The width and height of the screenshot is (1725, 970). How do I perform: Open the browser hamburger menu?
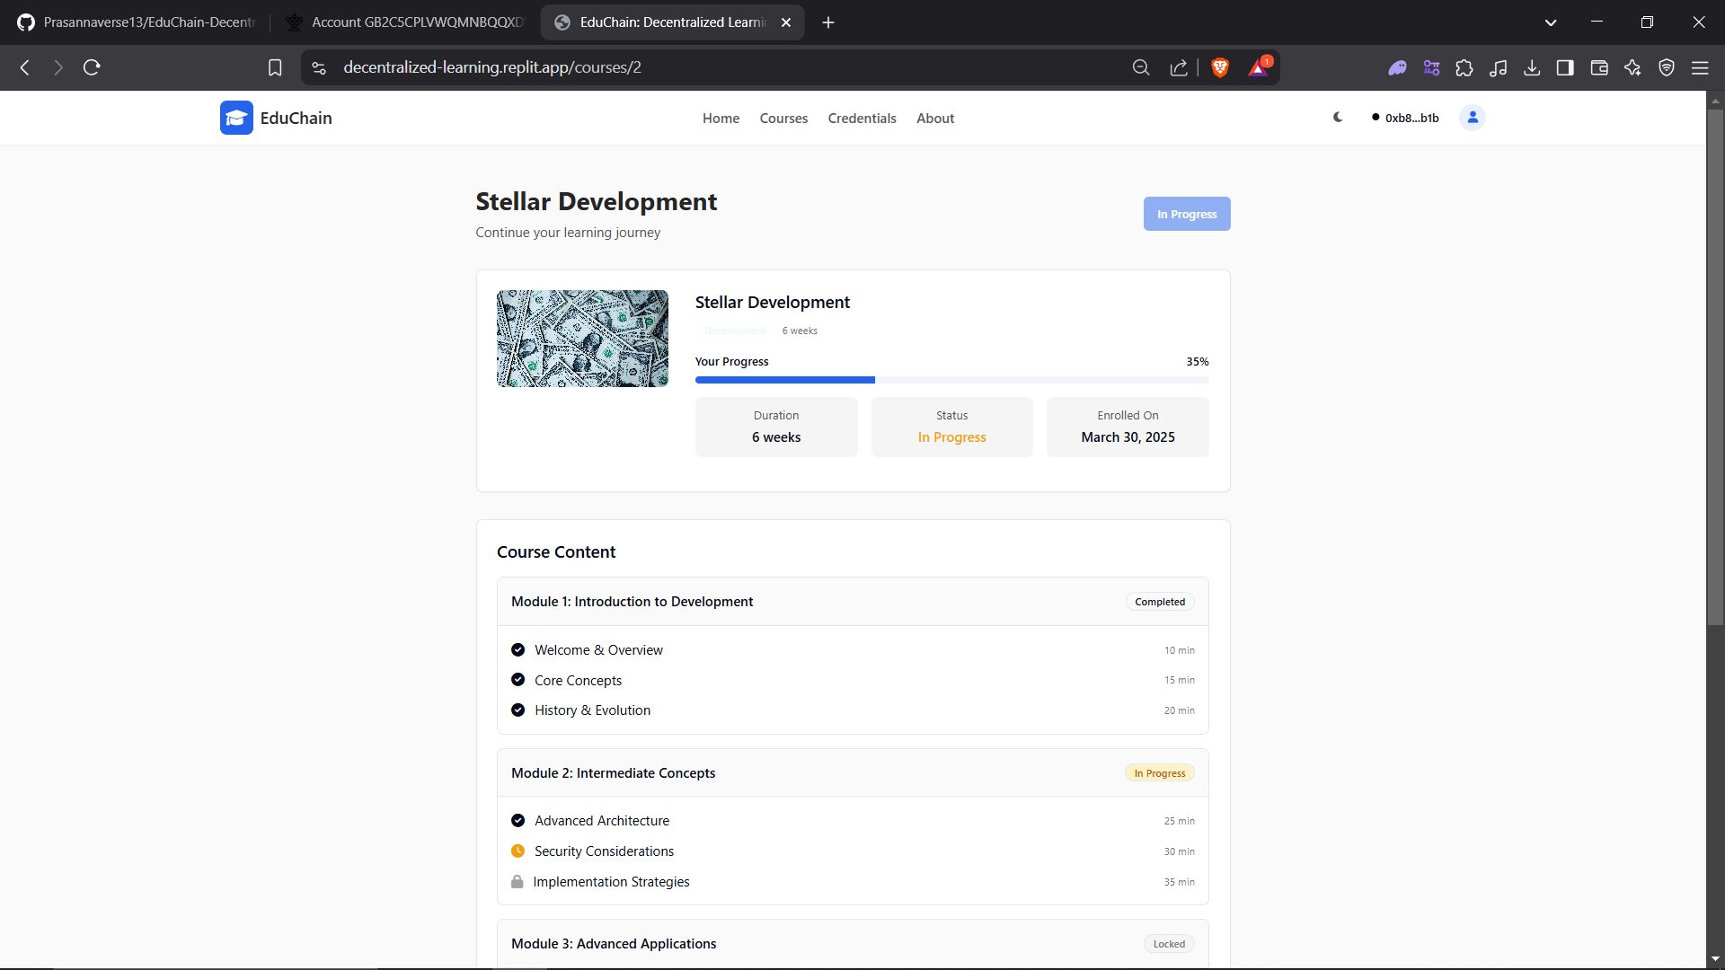(x=1702, y=67)
